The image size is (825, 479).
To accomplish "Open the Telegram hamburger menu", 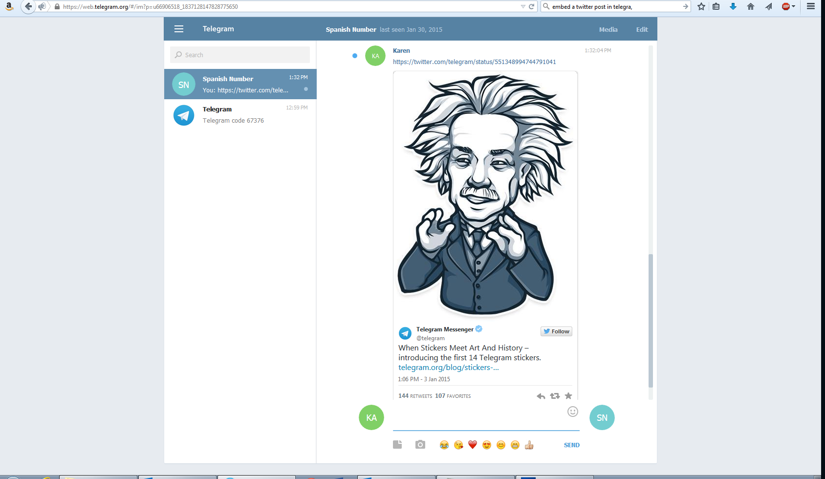I will [x=179, y=29].
